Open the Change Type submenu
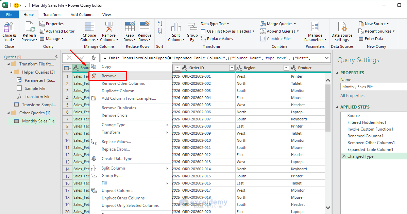The image size is (407, 214). [131, 125]
